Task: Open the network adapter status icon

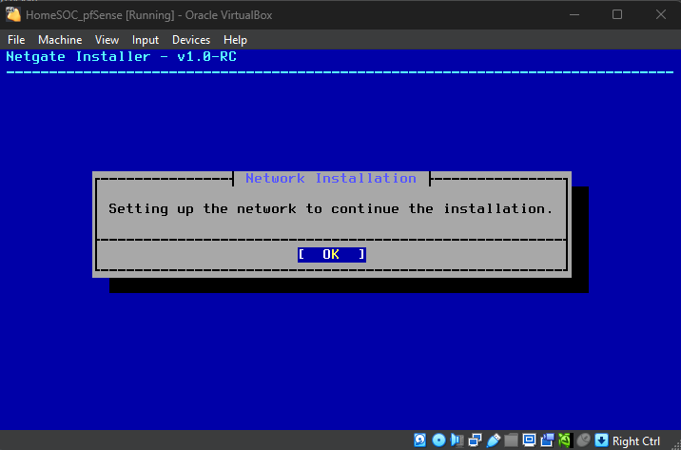Action: click(x=475, y=440)
